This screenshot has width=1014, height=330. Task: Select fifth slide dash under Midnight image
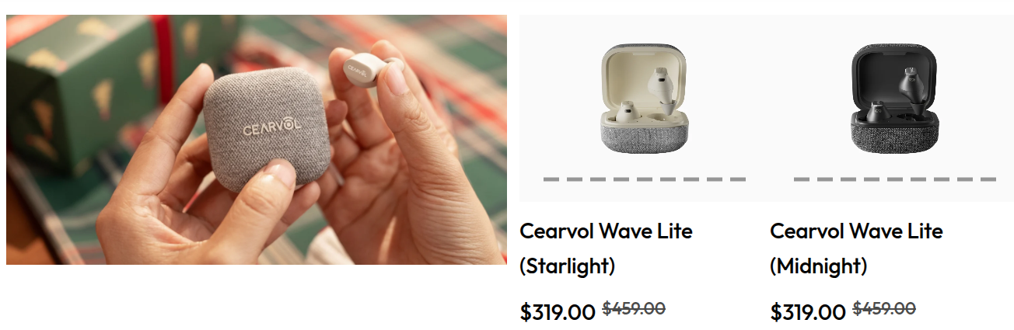point(895,179)
